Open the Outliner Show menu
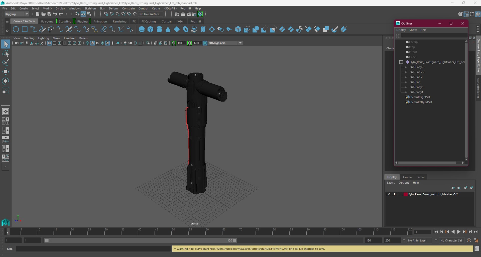The image size is (481, 257). [x=413, y=30]
